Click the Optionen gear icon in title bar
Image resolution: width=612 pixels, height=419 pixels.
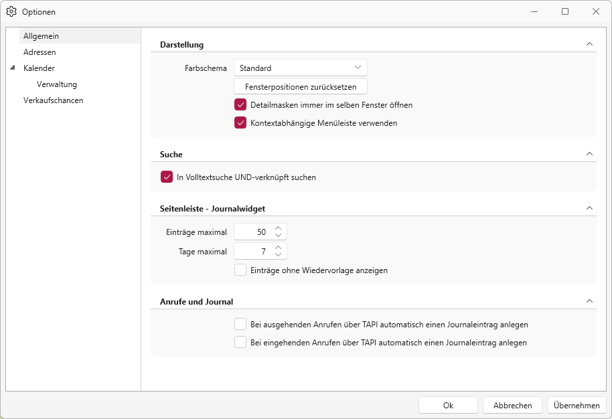pos(11,11)
